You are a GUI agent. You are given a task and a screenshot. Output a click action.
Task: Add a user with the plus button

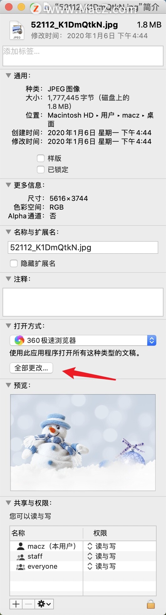point(16,604)
